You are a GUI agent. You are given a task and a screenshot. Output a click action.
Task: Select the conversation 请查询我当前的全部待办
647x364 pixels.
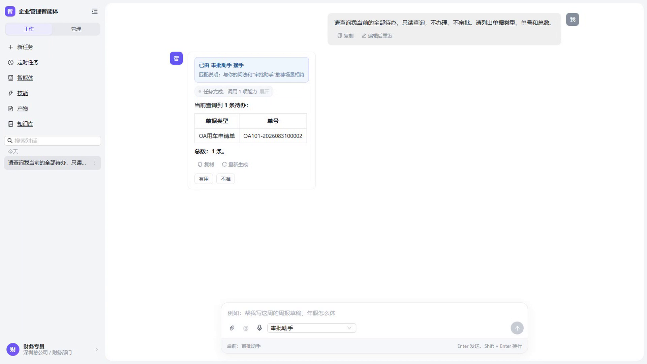tap(53, 163)
